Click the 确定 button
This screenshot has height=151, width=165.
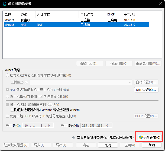[86, 145]
